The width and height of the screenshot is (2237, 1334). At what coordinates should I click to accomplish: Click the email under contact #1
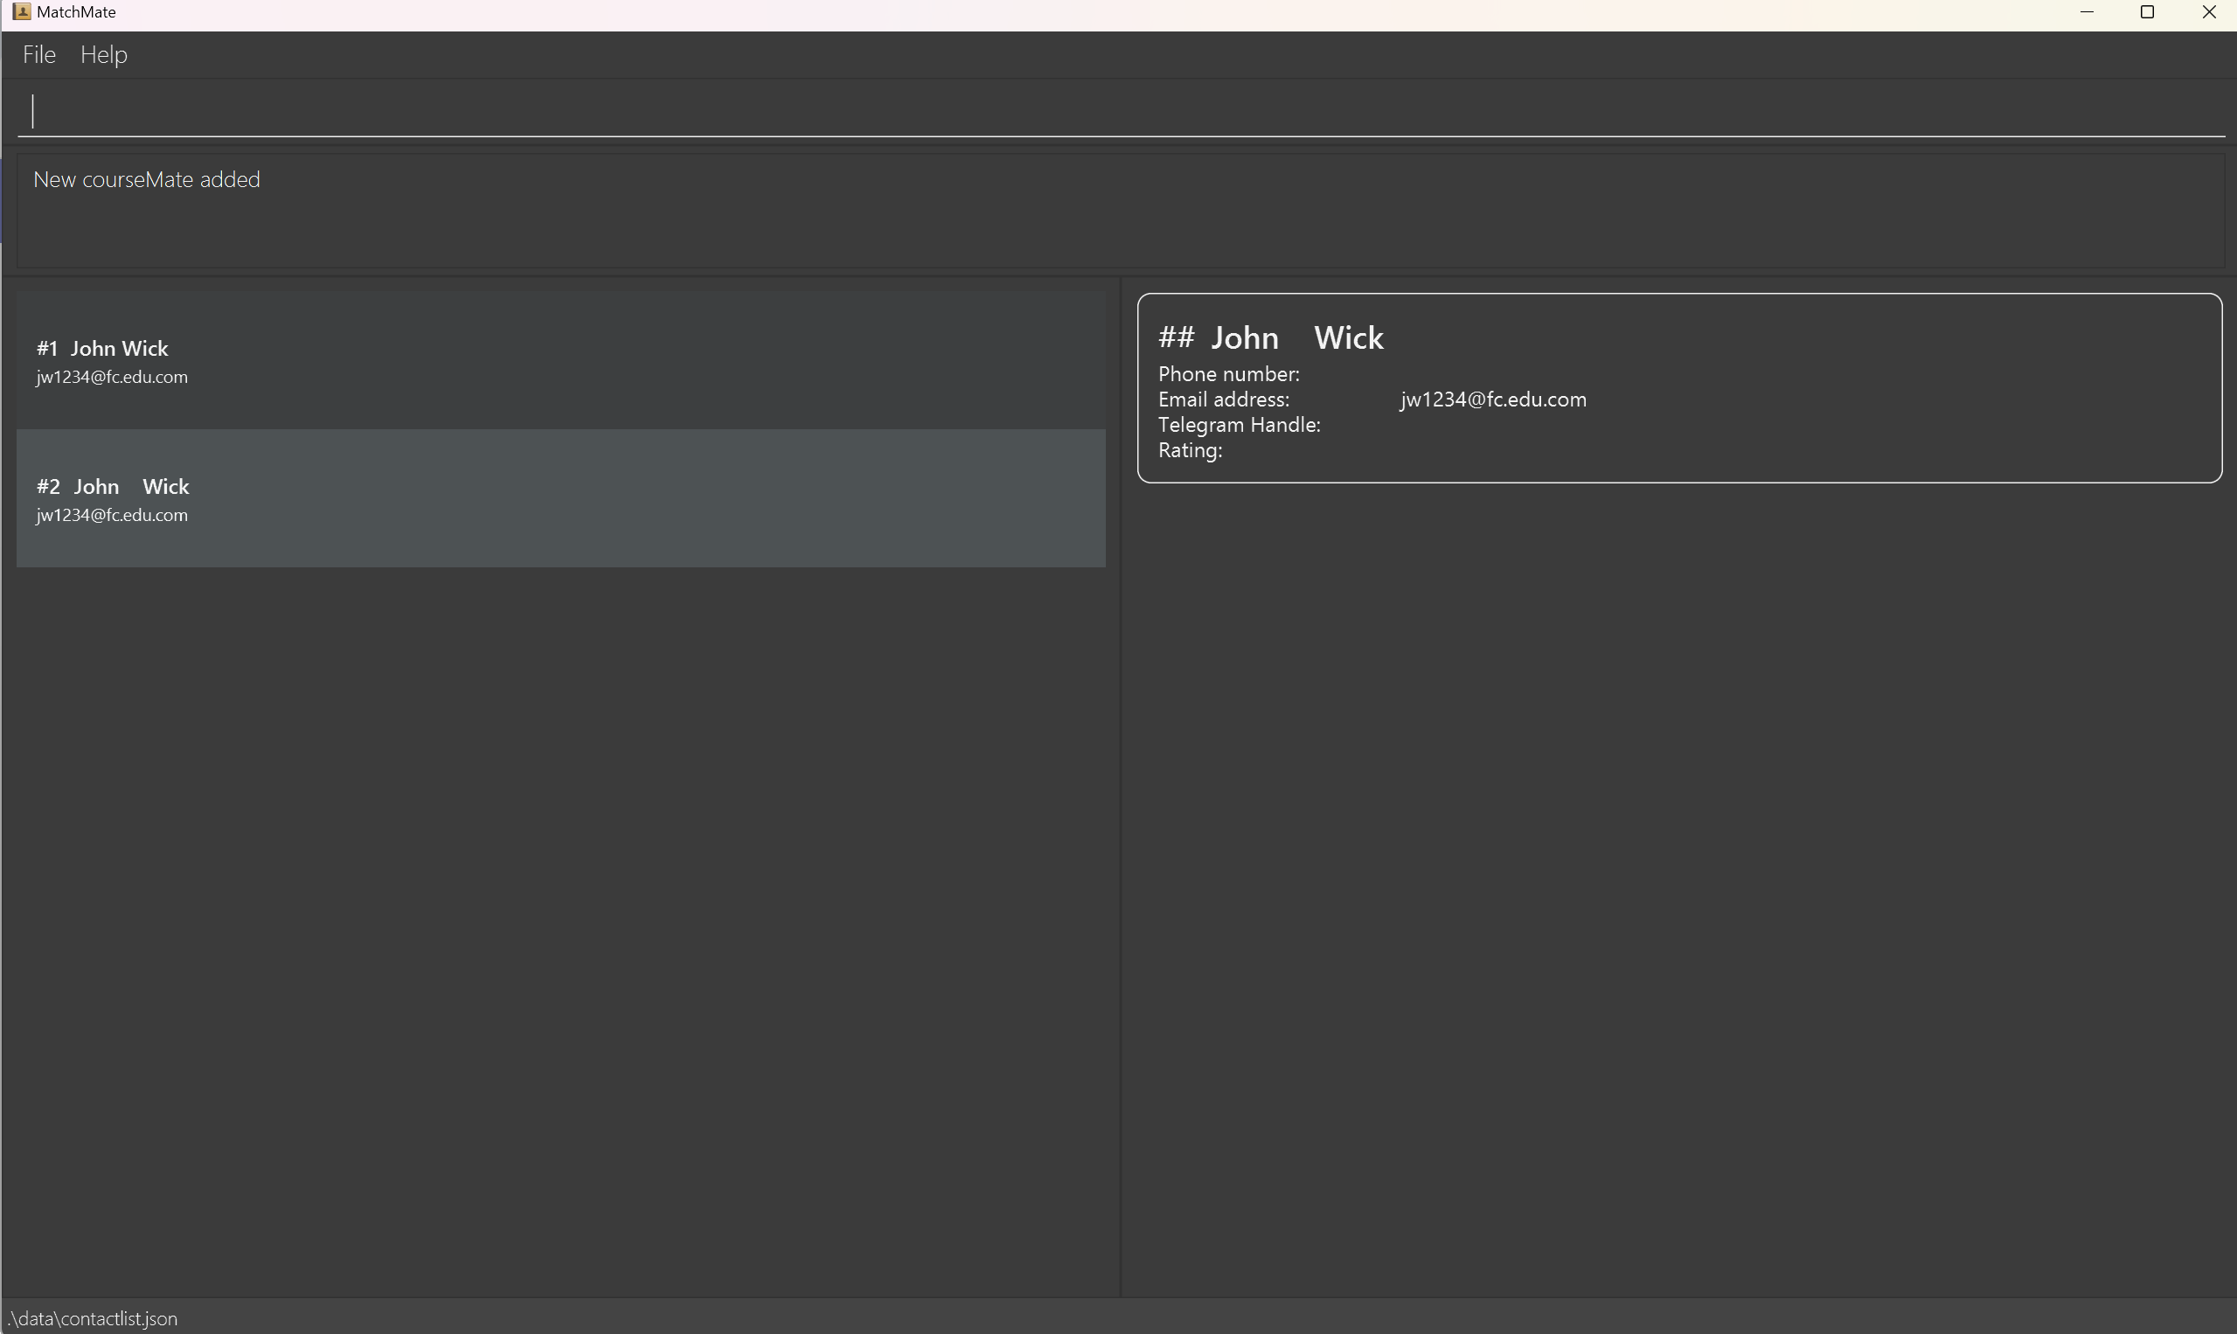tap(111, 378)
